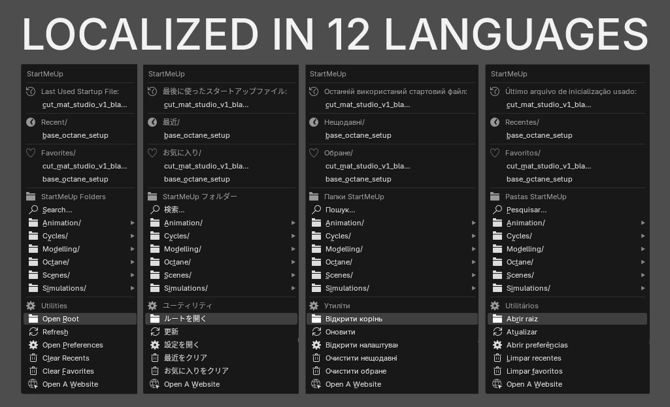670x407 pixels.
Task: Choose ルートを開く in Japanese menu
Action: click(222, 319)
